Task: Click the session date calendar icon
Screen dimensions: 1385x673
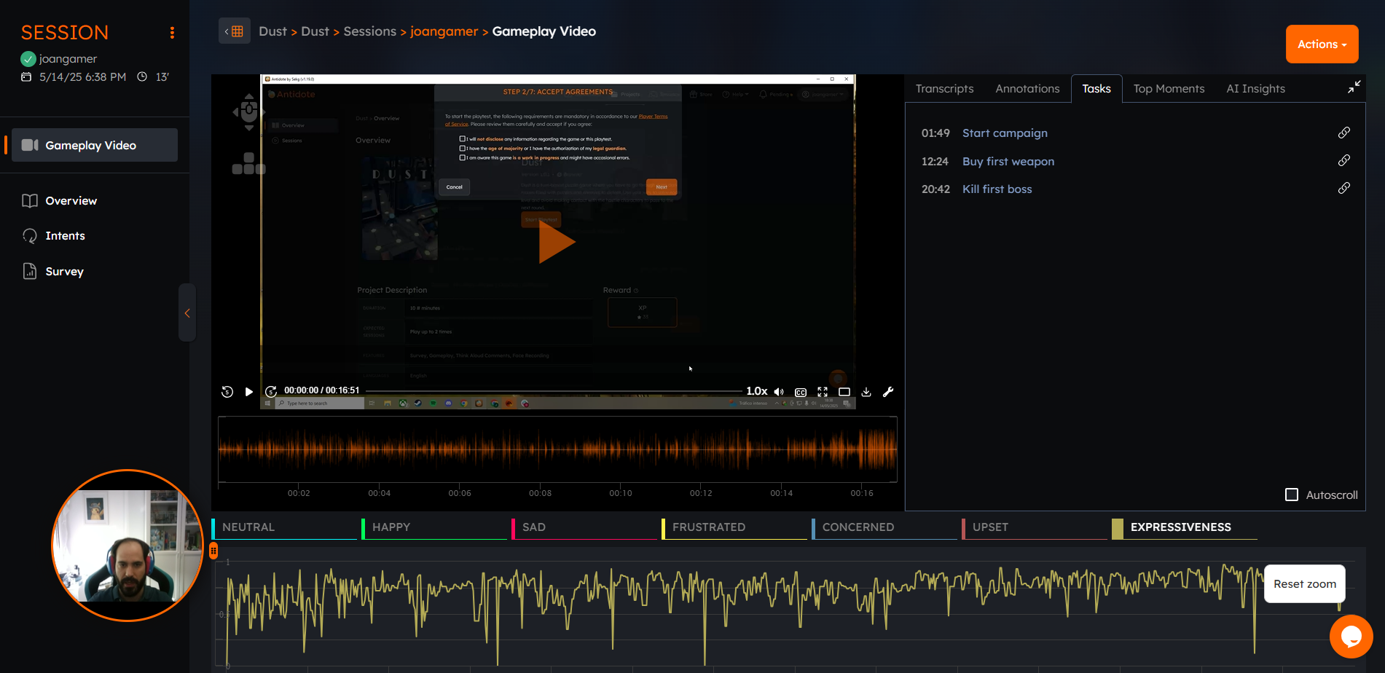Action: (x=26, y=77)
